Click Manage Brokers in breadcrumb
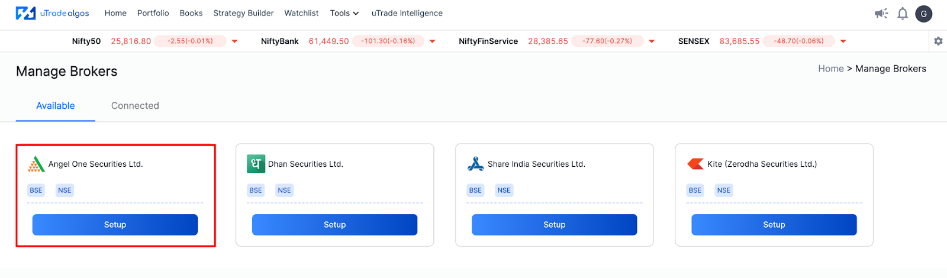The height and width of the screenshot is (278, 947). click(891, 69)
